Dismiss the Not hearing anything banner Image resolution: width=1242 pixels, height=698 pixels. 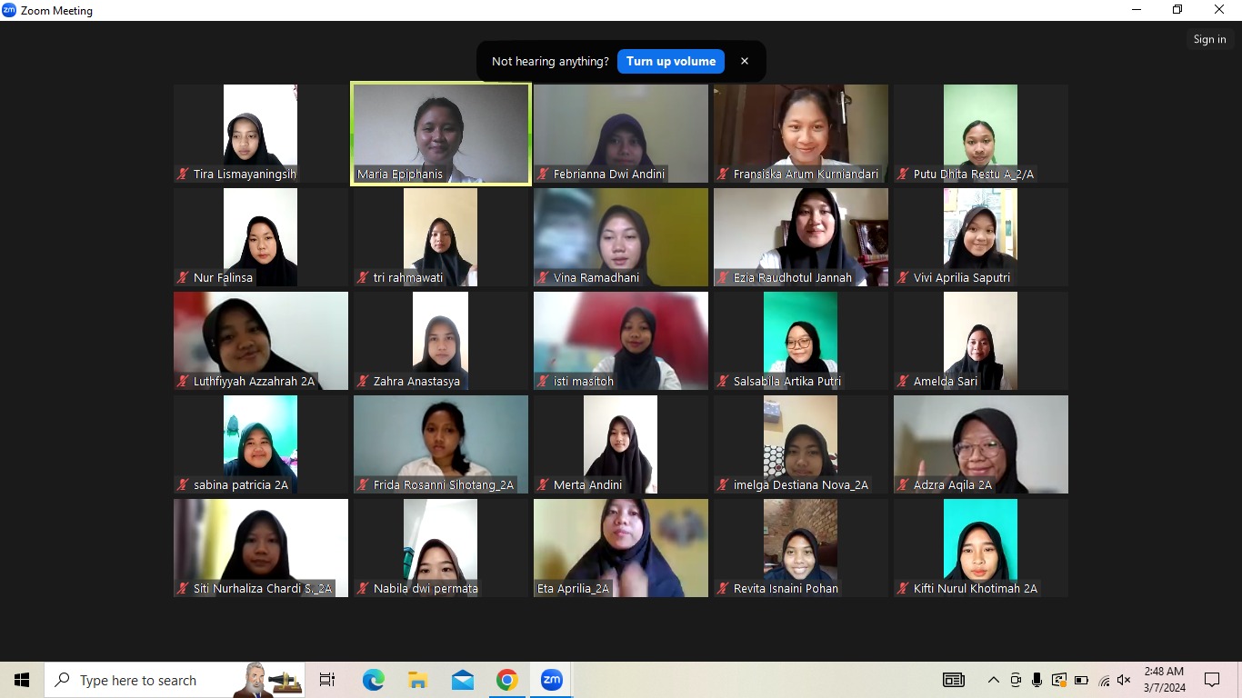(x=744, y=62)
